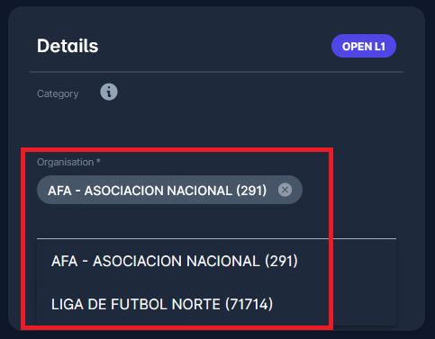Remove the AFA organisation chip via X

pos(285,190)
